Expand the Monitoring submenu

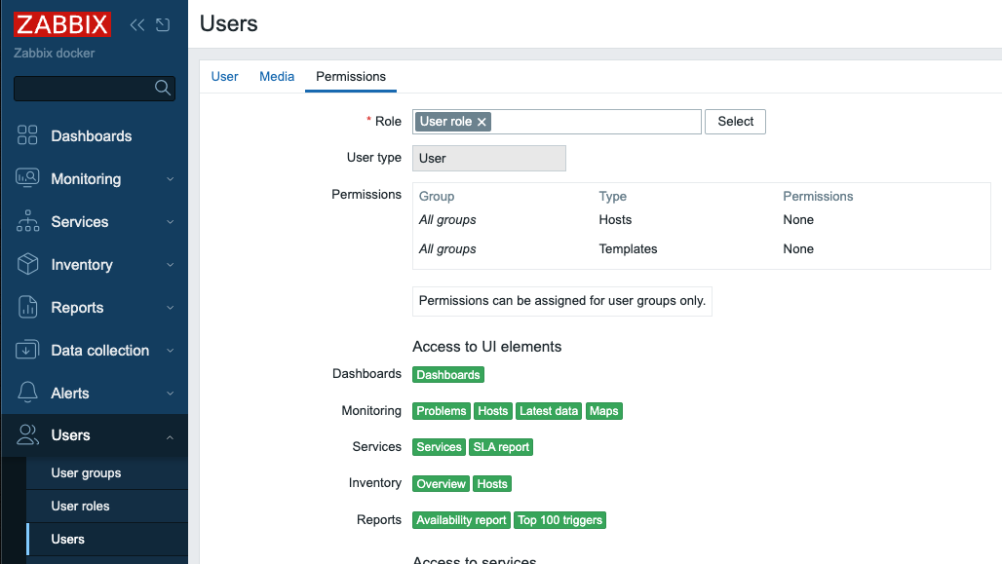point(171,178)
